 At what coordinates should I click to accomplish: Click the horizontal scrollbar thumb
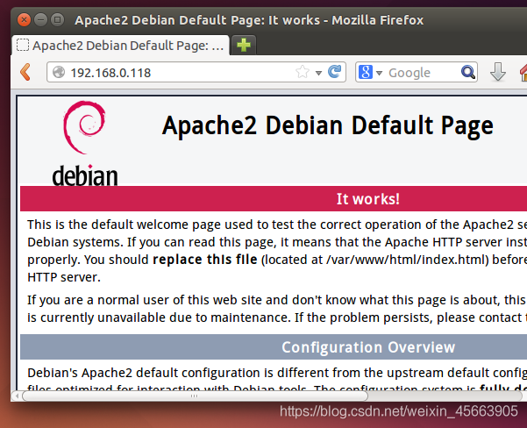tap(195, 396)
